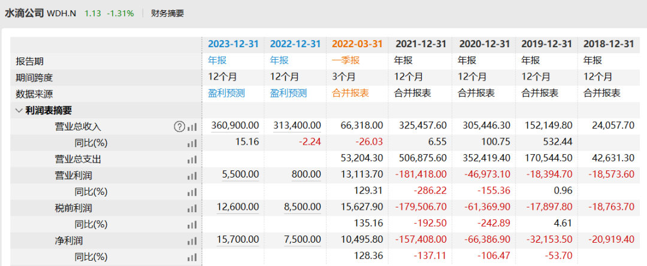This screenshot has height=266, width=647.
Task: Click chart icon for 税前利润 row
Action: 192,208
